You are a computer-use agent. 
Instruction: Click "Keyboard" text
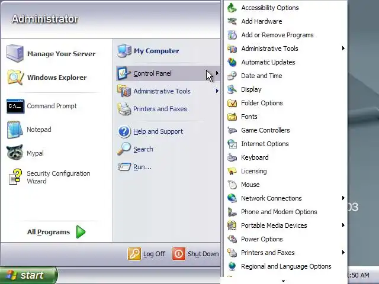tap(255, 157)
